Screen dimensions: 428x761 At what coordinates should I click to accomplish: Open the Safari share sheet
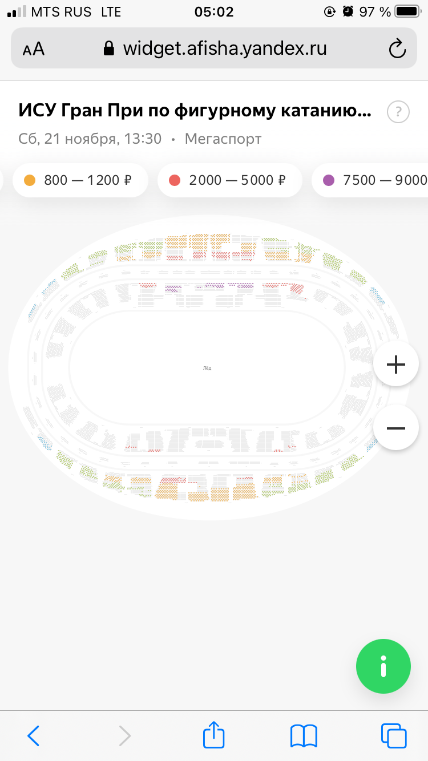tap(214, 735)
